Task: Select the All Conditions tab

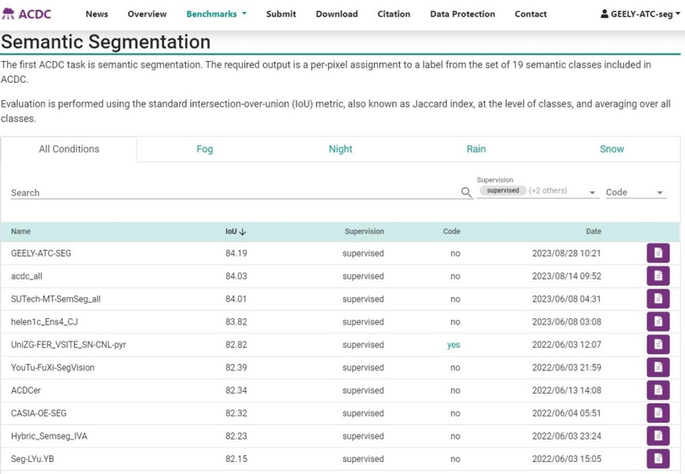Action: click(69, 149)
